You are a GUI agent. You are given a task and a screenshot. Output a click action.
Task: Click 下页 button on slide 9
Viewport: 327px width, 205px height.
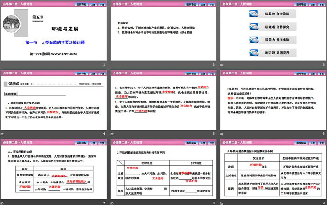[321, 143]
